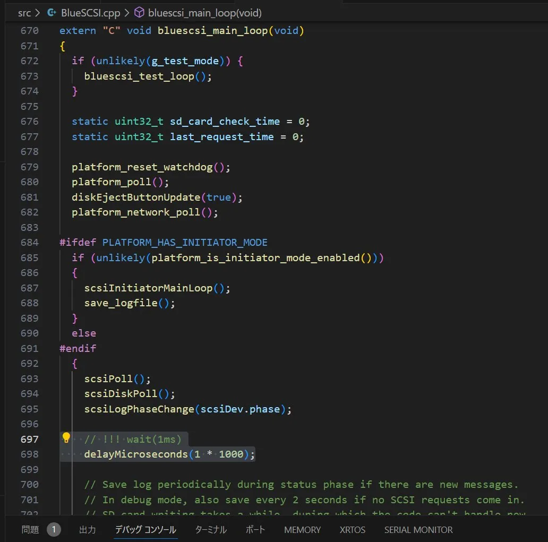This screenshot has height=542, width=548.
Task: Click line number 670 in gutter
Action: [x=29, y=31]
